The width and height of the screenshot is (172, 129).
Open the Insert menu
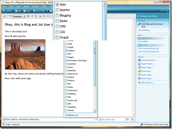click(x=26, y=6)
